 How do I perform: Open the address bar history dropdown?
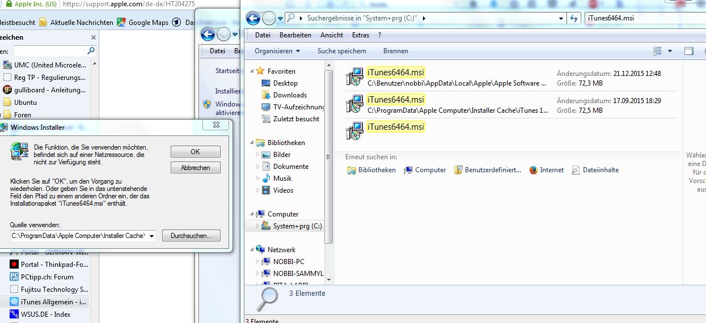click(x=561, y=18)
